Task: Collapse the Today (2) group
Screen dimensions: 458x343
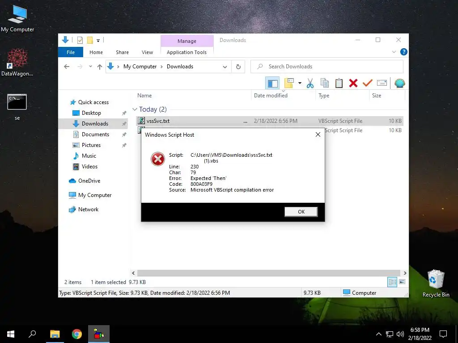Action: click(x=135, y=109)
